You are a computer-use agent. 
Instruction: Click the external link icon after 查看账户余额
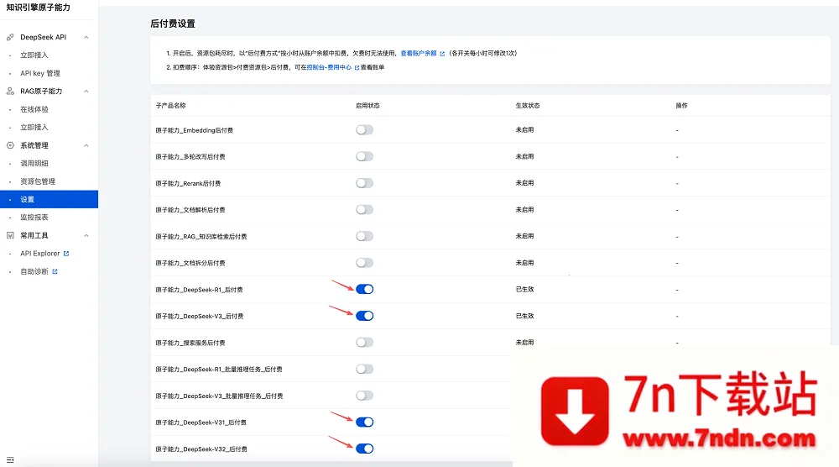coord(442,53)
